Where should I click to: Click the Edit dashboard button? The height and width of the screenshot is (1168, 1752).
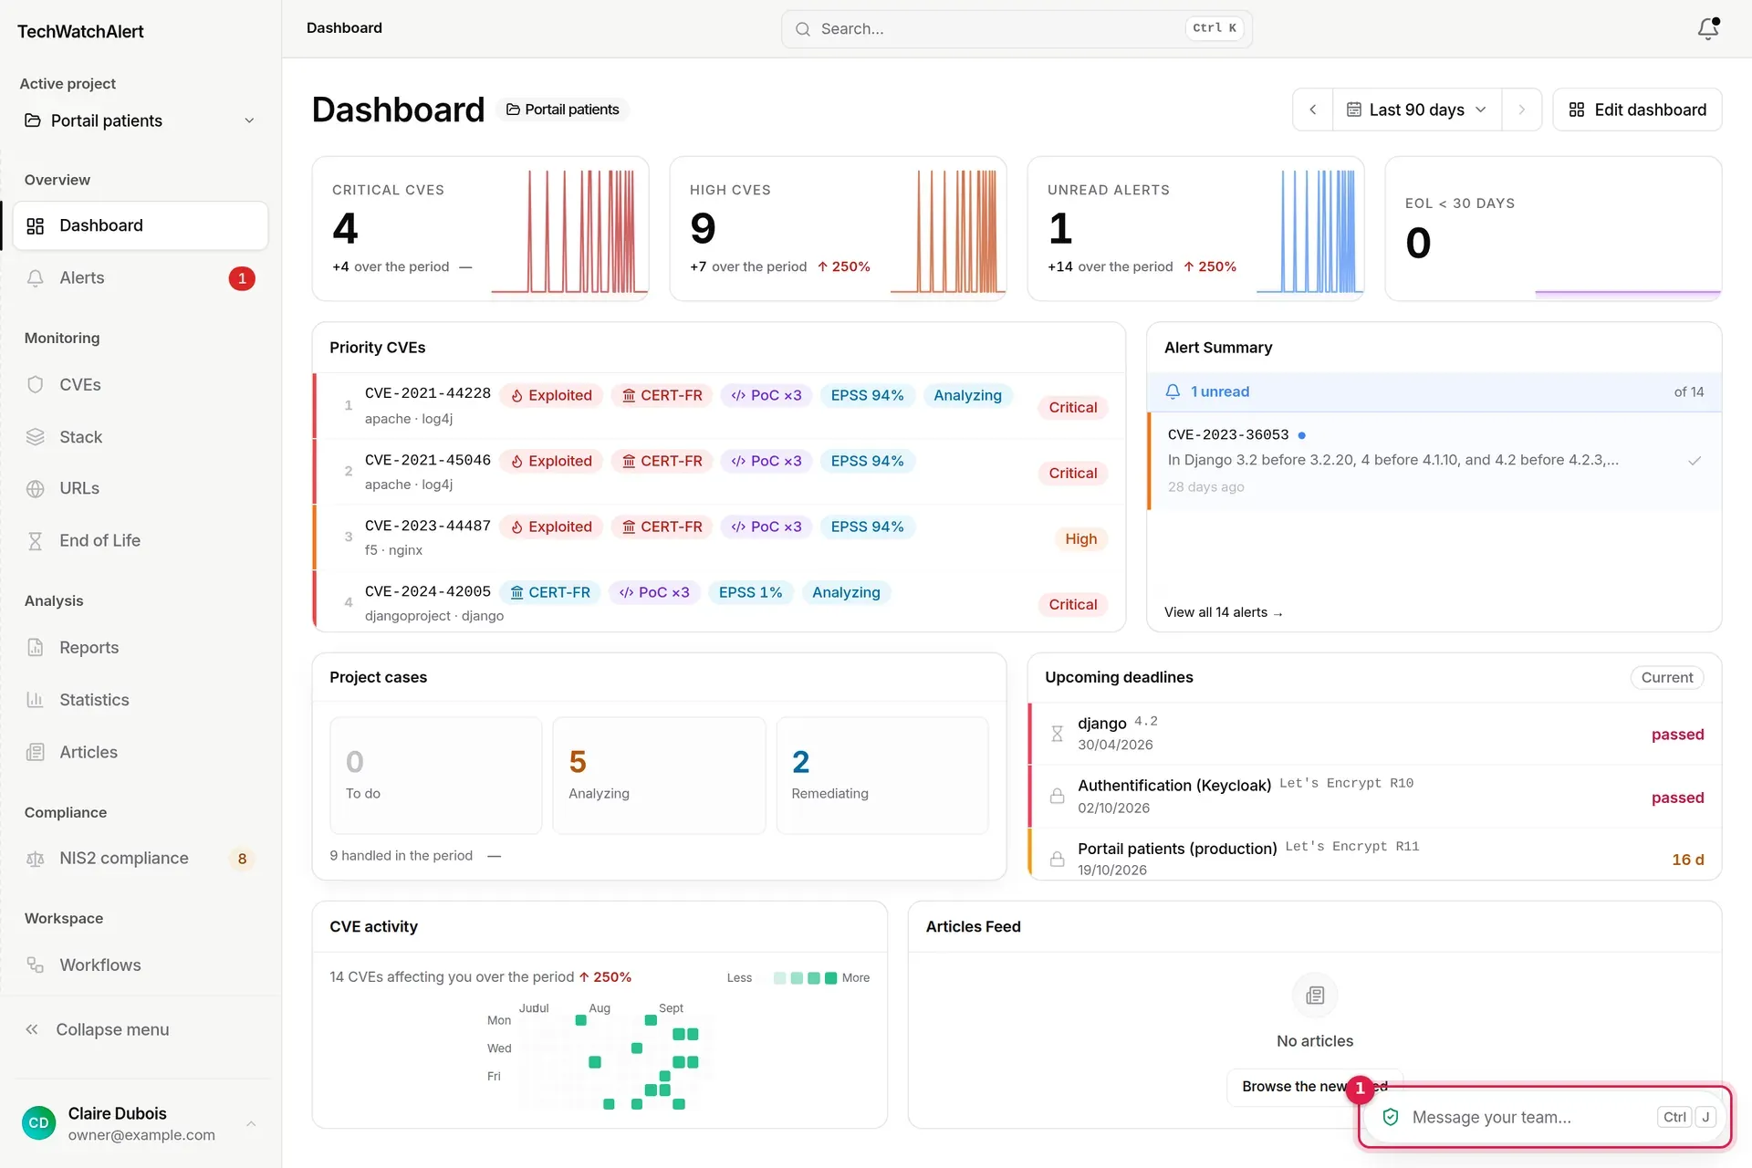pos(1637,109)
